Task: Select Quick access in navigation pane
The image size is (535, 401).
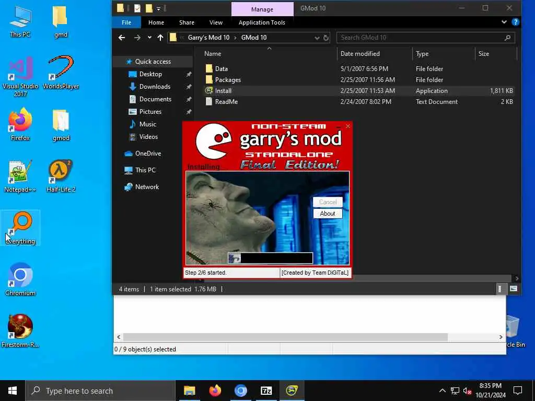Action: pyautogui.click(x=153, y=62)
